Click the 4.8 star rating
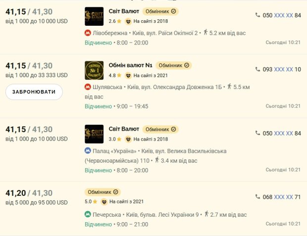307x236 pixels. [x=115, y=75]
